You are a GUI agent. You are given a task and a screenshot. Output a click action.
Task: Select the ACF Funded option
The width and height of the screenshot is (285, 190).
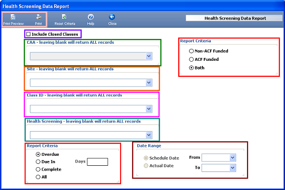pyautogui.click(x=191, y=59)
